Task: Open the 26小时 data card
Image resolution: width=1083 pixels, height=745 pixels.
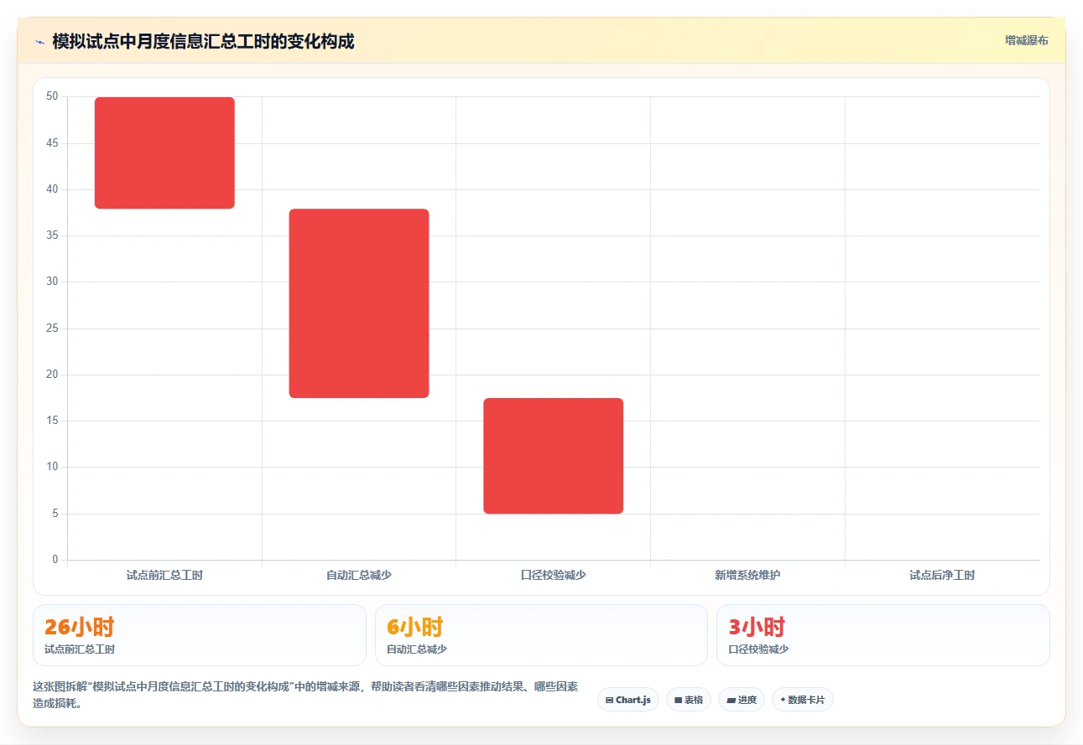Action: 200,635
